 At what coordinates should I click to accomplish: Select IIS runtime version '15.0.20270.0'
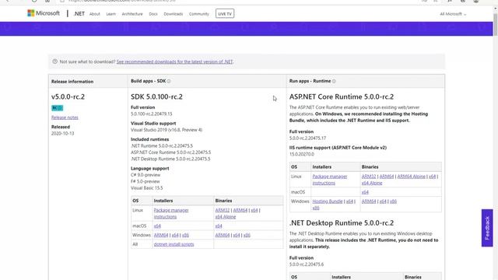(301, 154)
